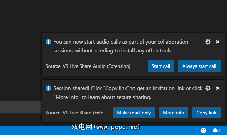Click the VS Live Share Audio source label
The width and height of the screenshot is (227, 135).
pos(88,66)
